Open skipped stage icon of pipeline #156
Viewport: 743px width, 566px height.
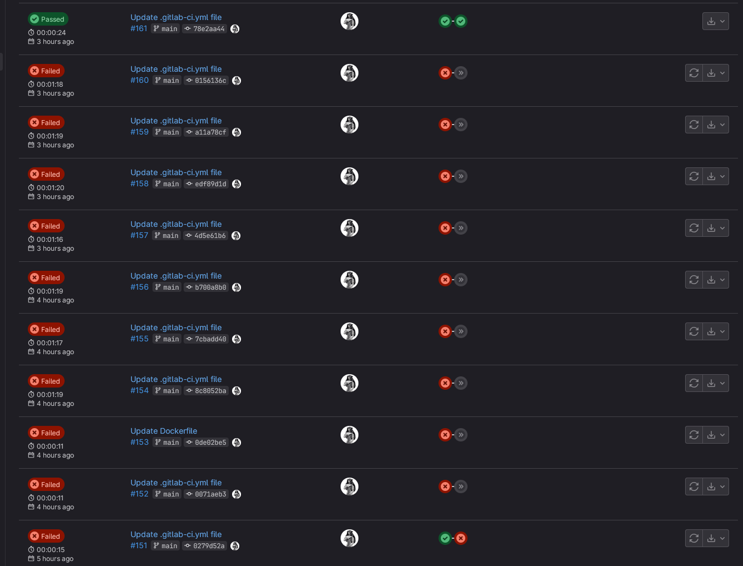click(461, 280)
